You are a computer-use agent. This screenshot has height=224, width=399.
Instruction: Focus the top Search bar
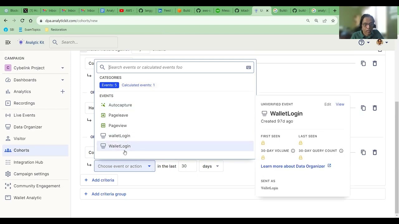point(84,42)
